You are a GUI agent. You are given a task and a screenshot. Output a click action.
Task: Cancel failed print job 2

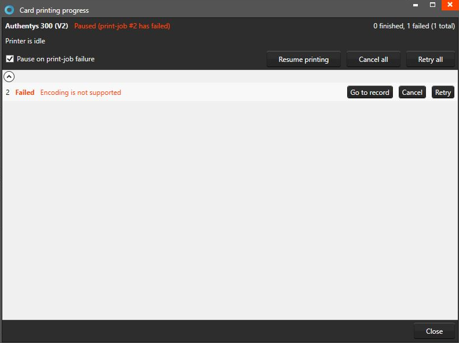(412, 93)
